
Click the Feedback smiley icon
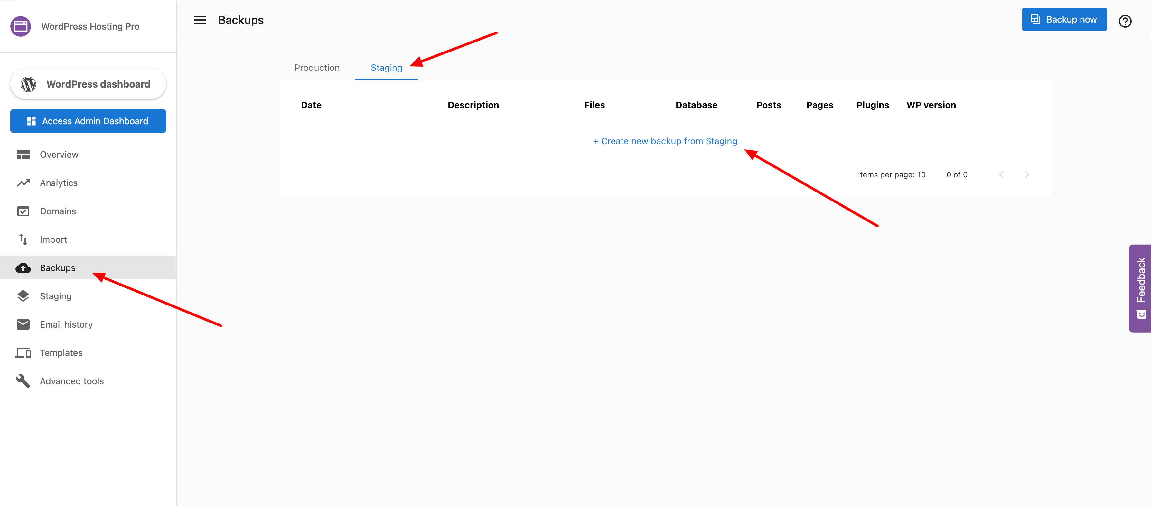[x=1141, y=314]
